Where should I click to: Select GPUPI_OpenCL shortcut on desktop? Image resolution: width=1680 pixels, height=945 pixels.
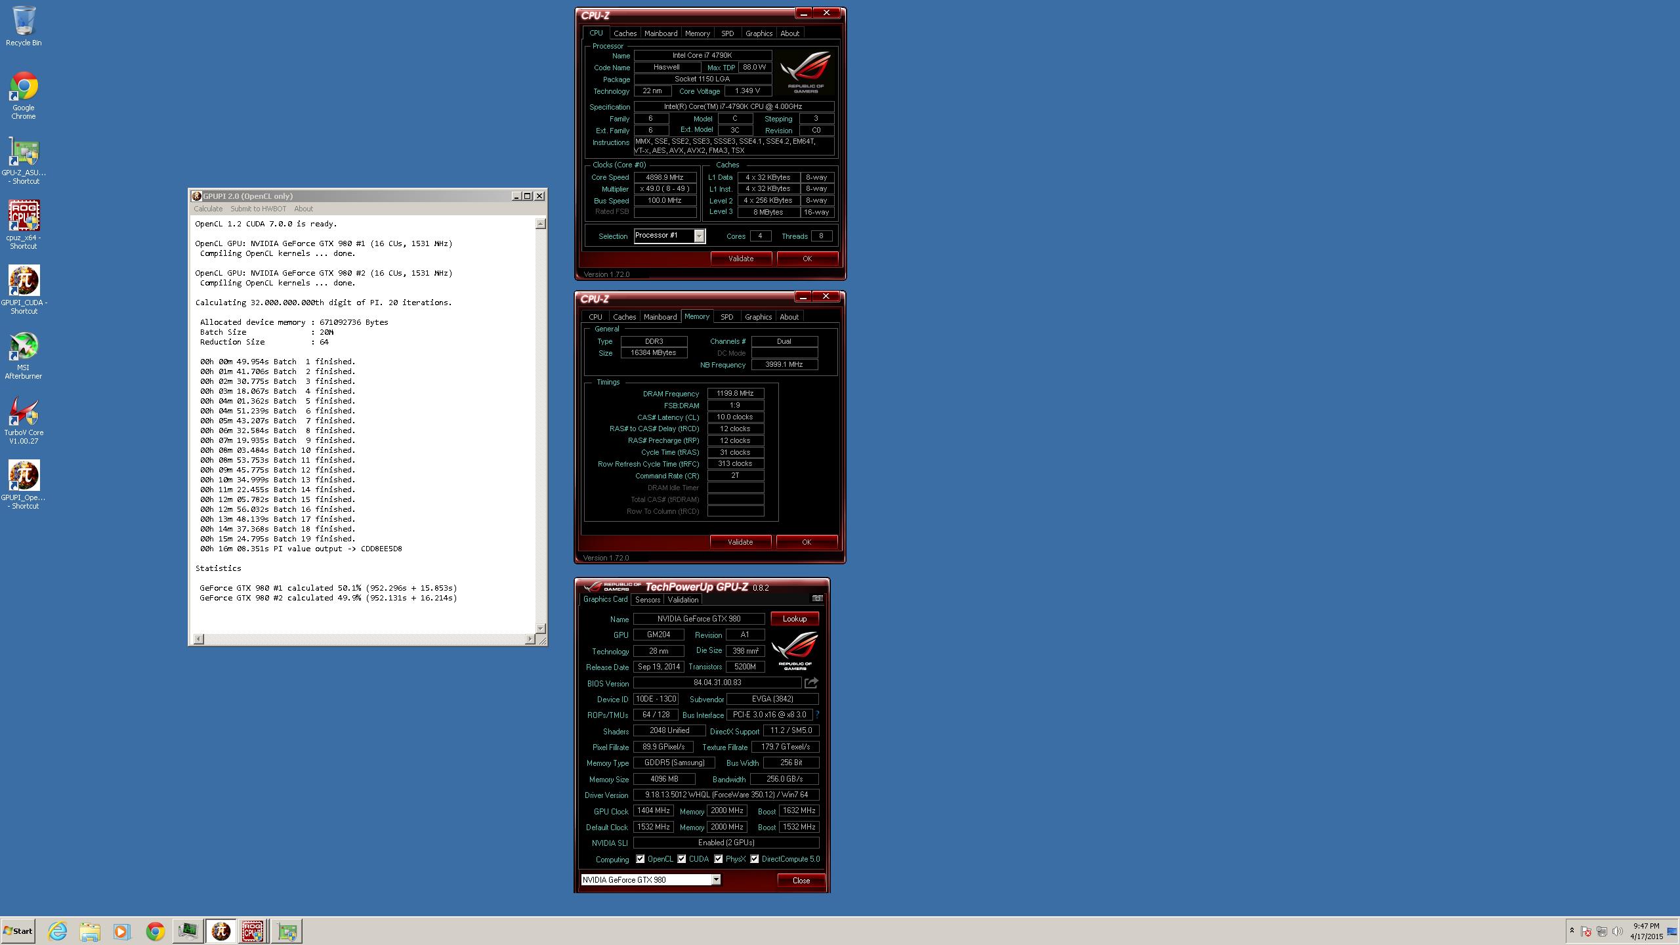click(x=24, y=485)
